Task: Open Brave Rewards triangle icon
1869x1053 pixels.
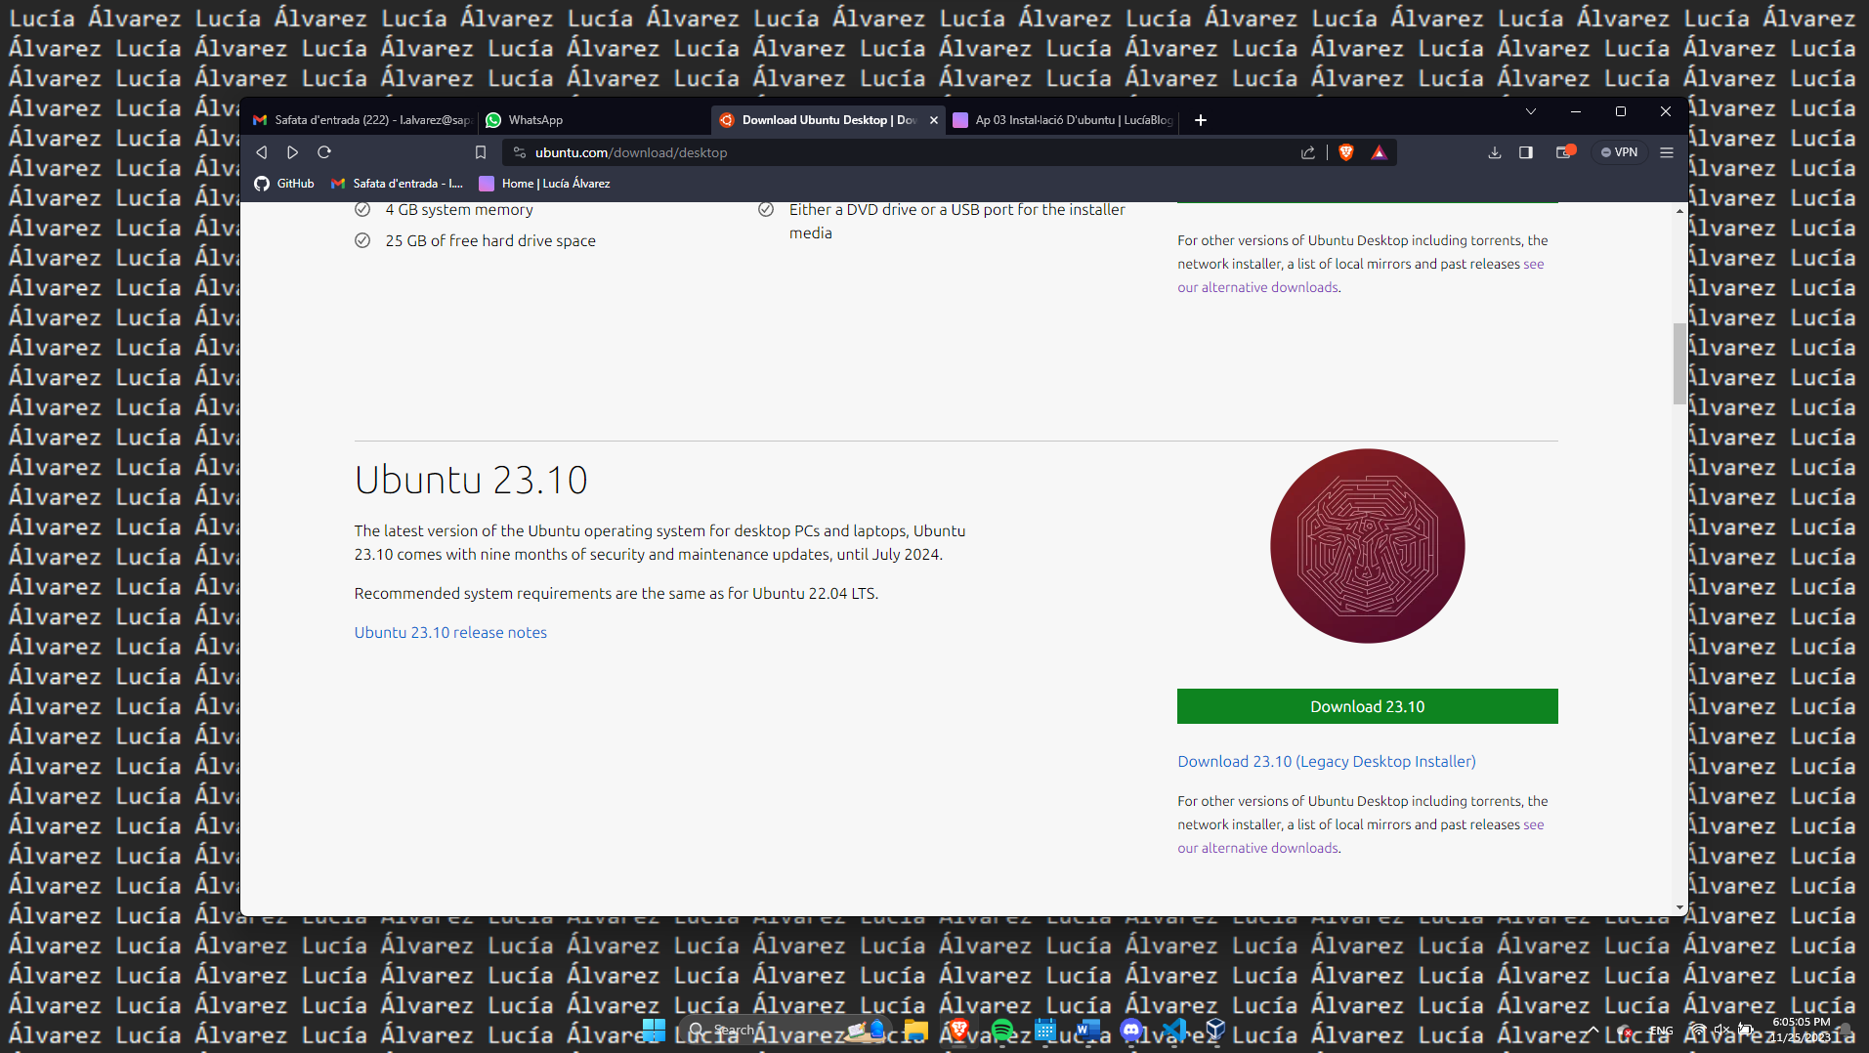Action: tap(1379, 152)
